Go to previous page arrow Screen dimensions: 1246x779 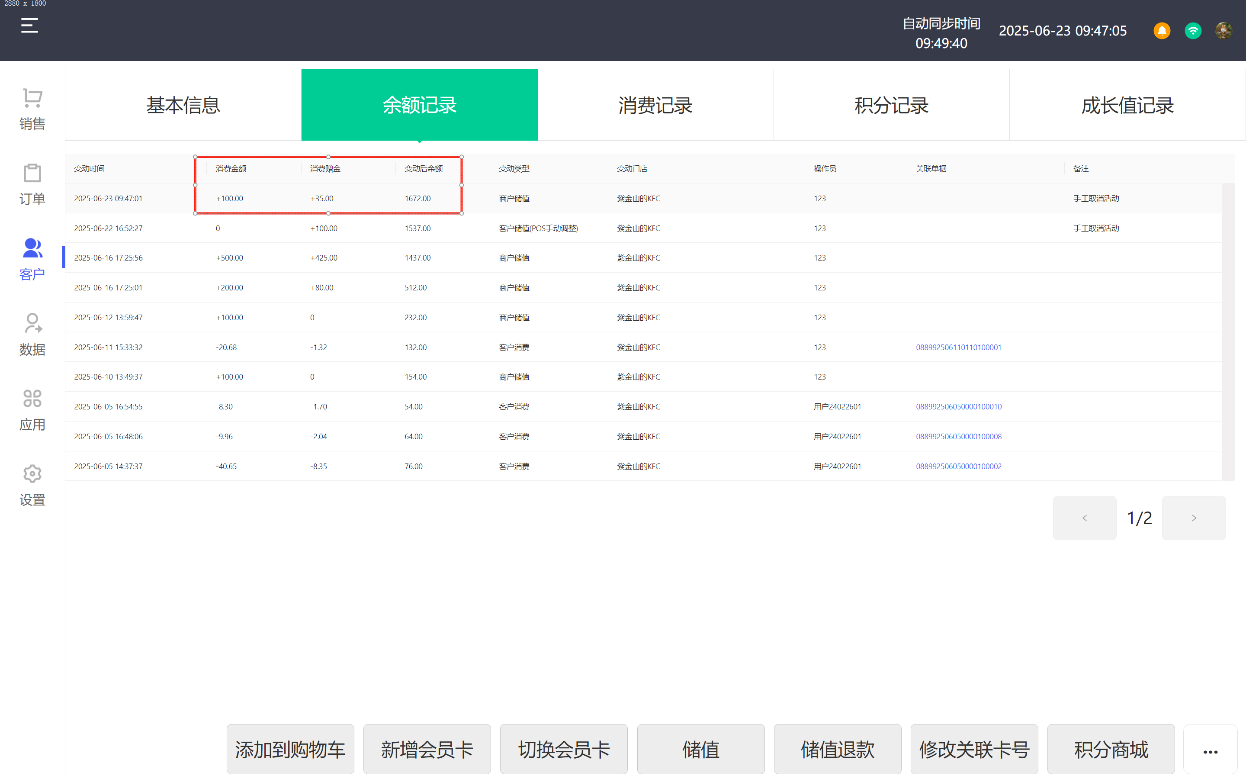coord(1085,518)
